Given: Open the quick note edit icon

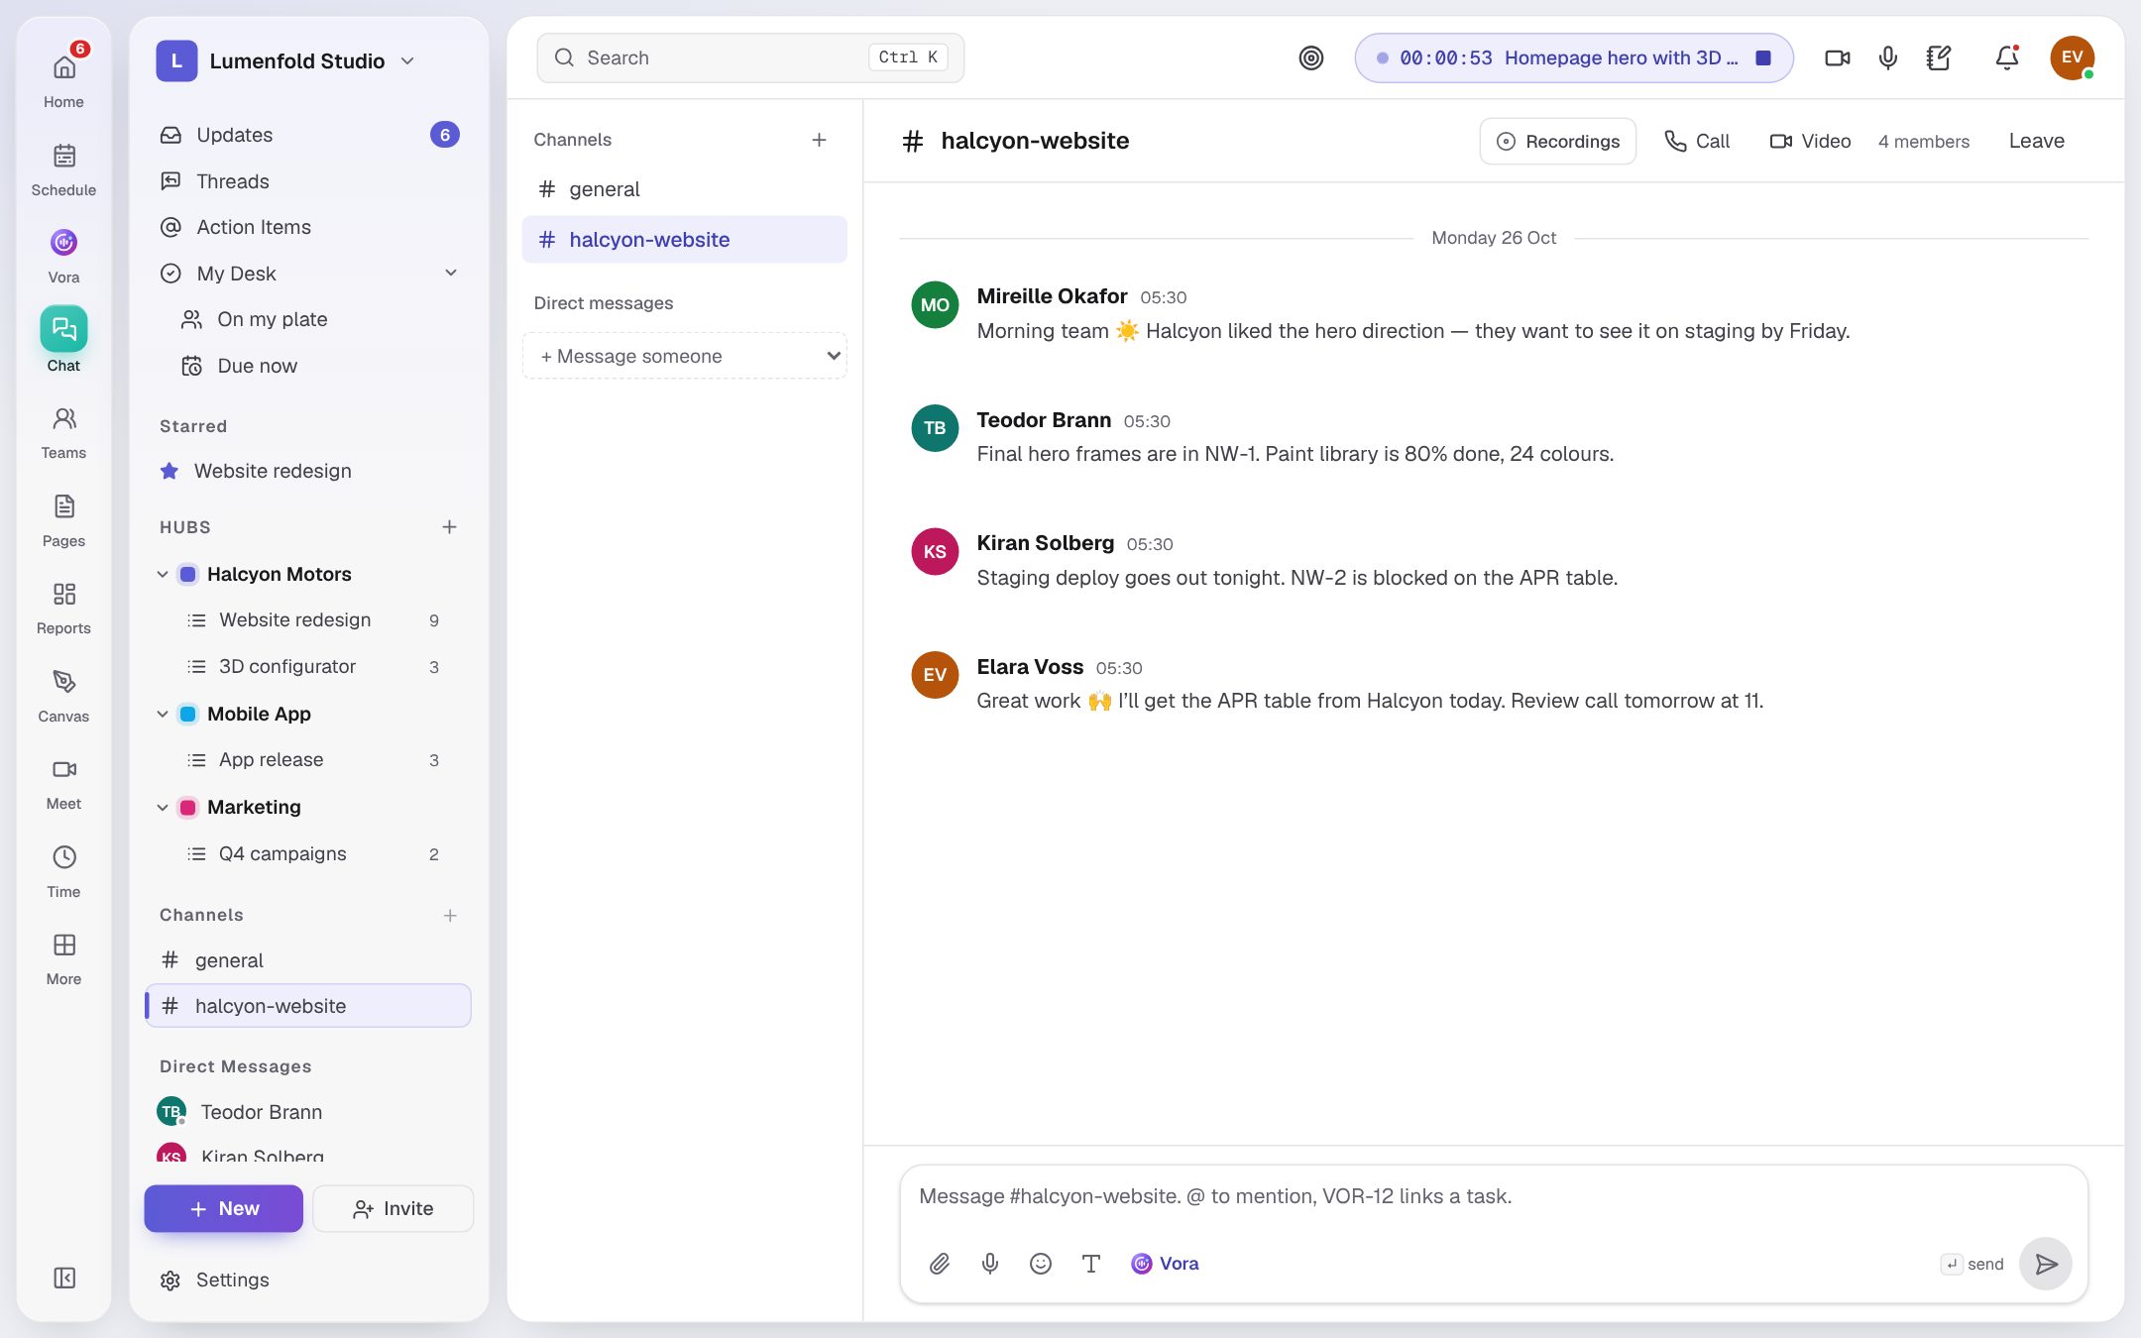Looking at the screenshot, I should [x=1938, y=57].
